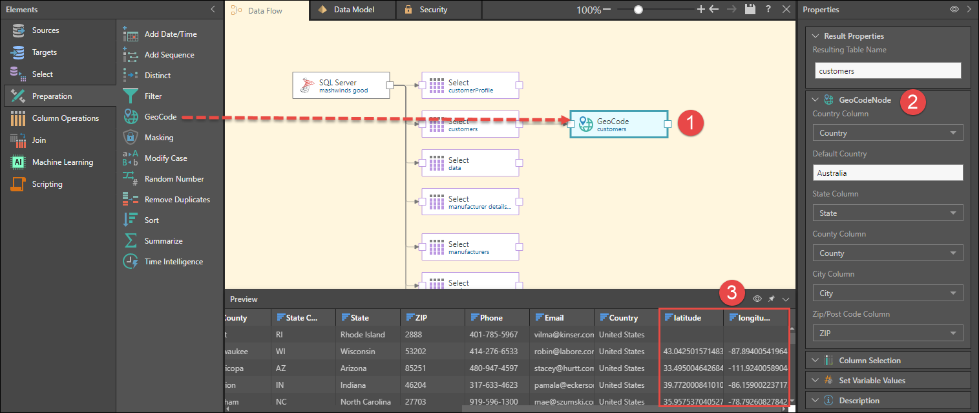The width and height of the screenshot is (979, 413).
Task: Pin the Preview panel
Action: pos(772,299)
